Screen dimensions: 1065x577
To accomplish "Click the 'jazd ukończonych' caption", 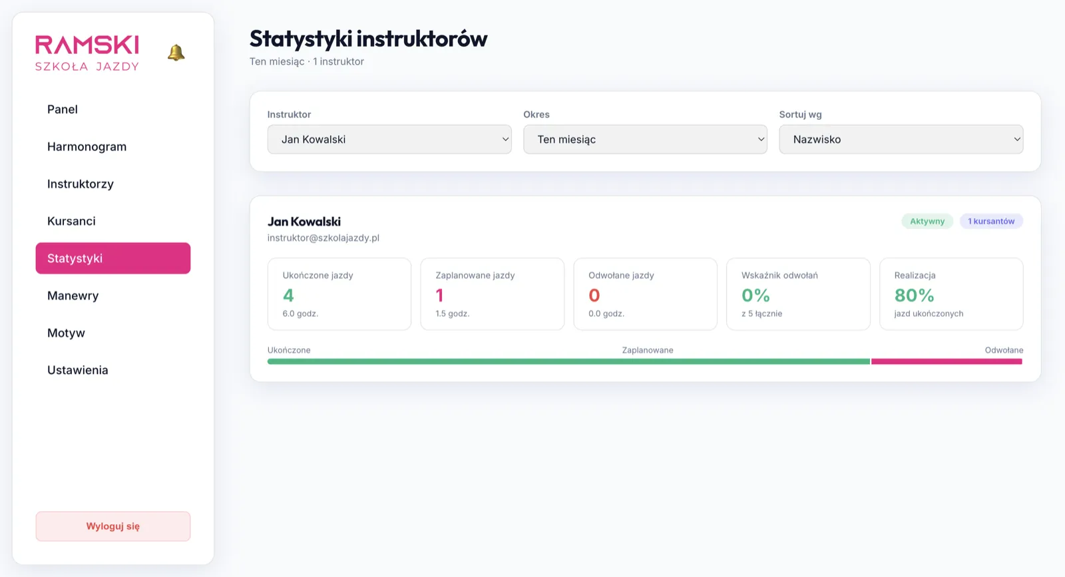I will click(x=929, y=313).
